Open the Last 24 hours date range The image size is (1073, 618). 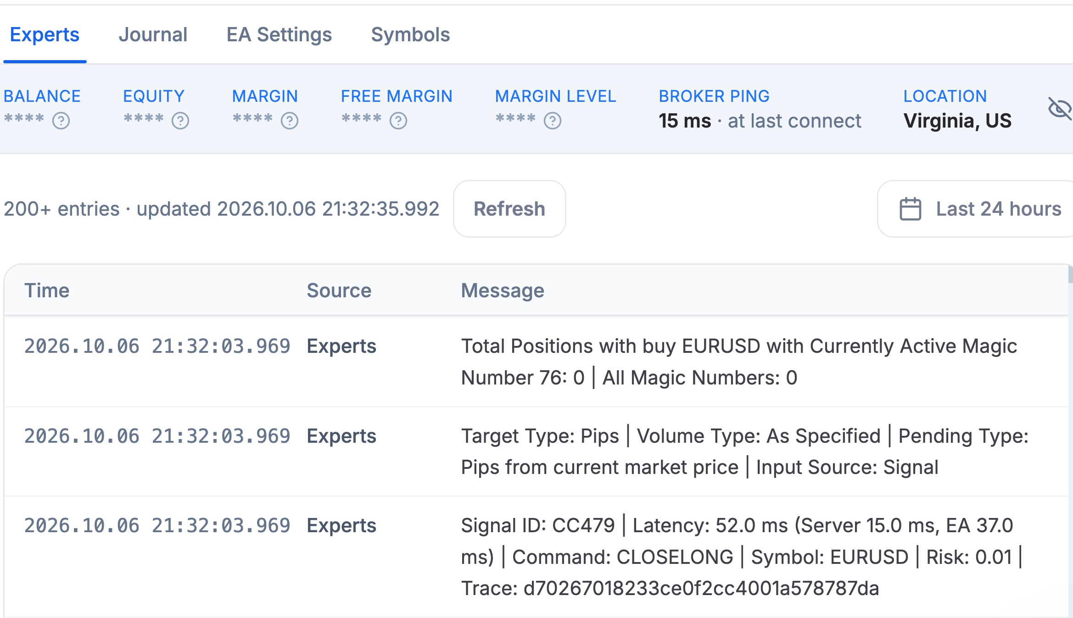(975, 209)
